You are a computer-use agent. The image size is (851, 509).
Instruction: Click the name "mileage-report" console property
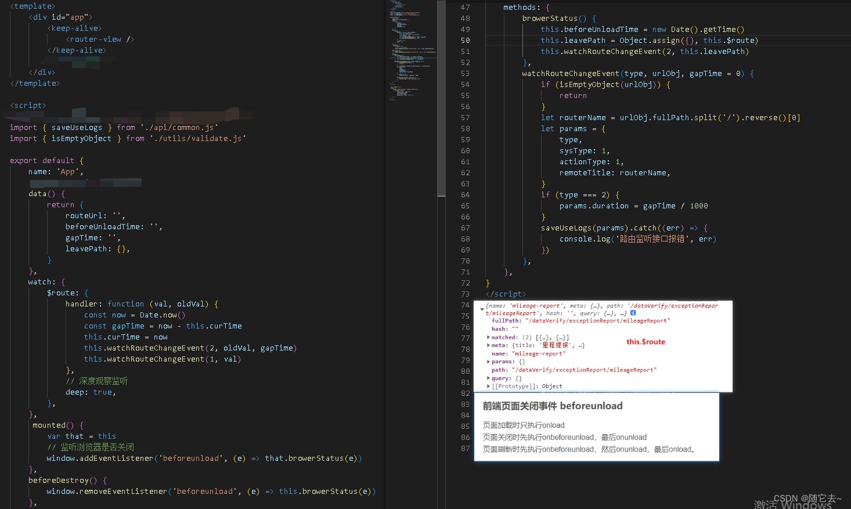coord(528,353)
